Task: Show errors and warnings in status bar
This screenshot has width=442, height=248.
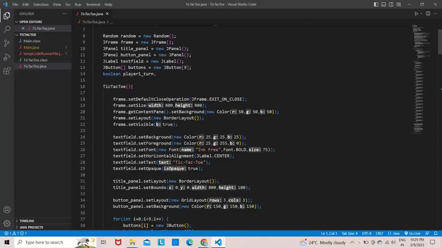Action: click(x=16, y=234)
